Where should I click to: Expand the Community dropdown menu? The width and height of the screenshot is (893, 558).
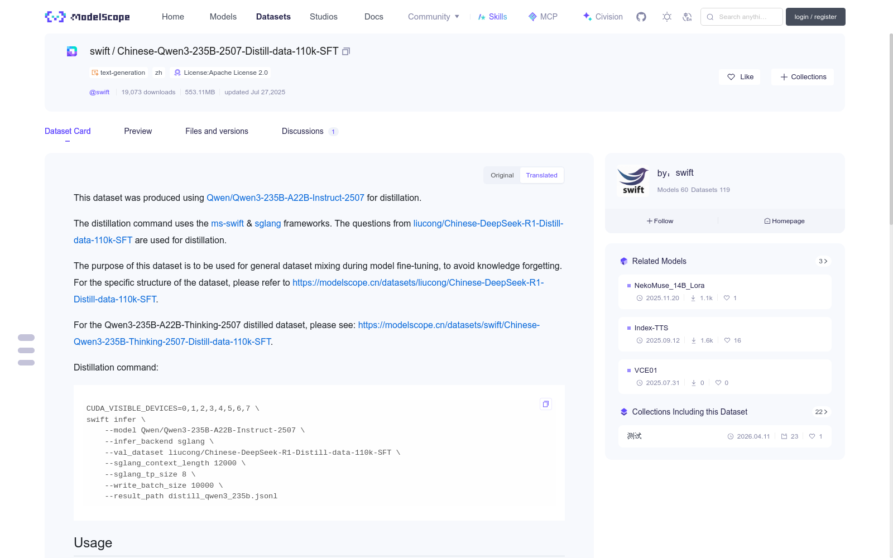click(434, 17)
